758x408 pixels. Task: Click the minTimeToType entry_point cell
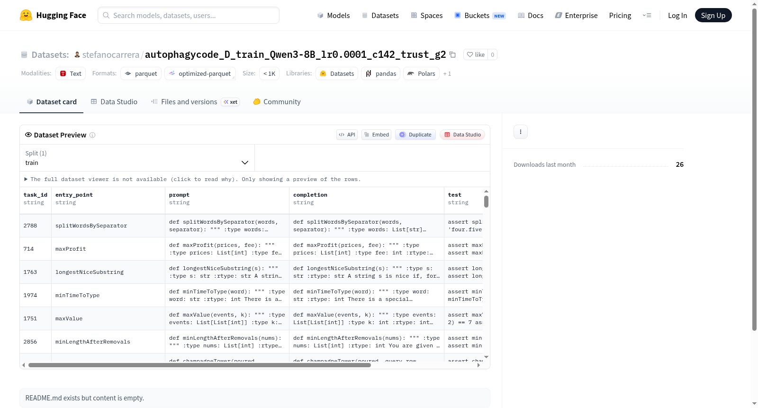(108, 295)
